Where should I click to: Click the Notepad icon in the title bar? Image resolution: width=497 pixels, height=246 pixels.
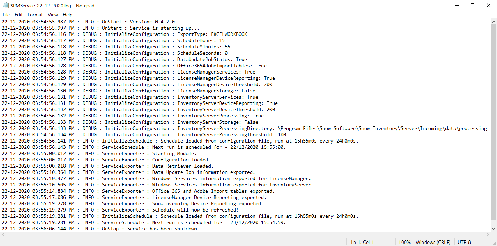click(x=6, y=6)
